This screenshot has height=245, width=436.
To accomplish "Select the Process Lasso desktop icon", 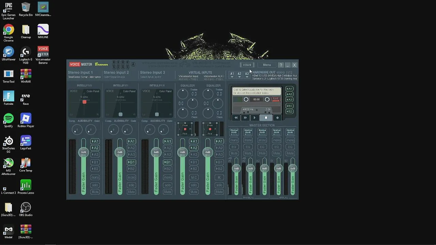I will coord(26,187).
